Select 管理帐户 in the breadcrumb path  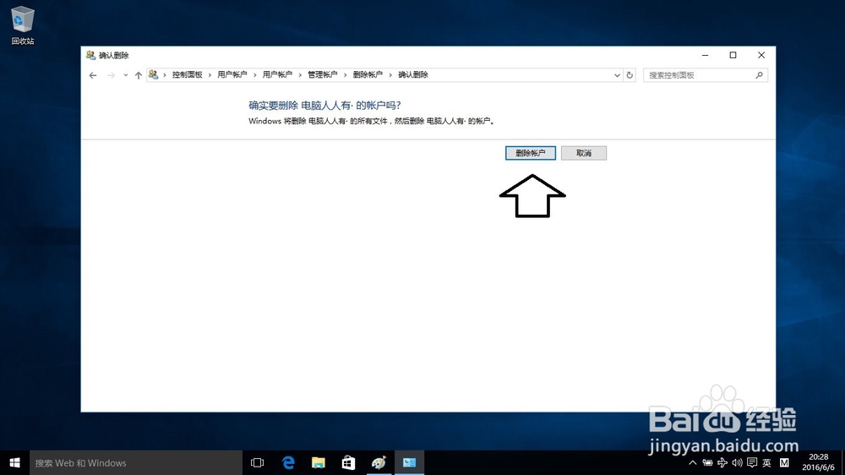tap(322, 75)
